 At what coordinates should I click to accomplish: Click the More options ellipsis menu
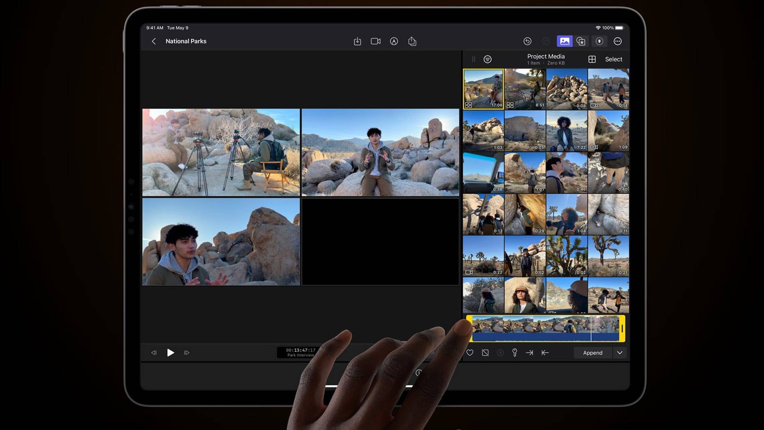click(617, 41)
